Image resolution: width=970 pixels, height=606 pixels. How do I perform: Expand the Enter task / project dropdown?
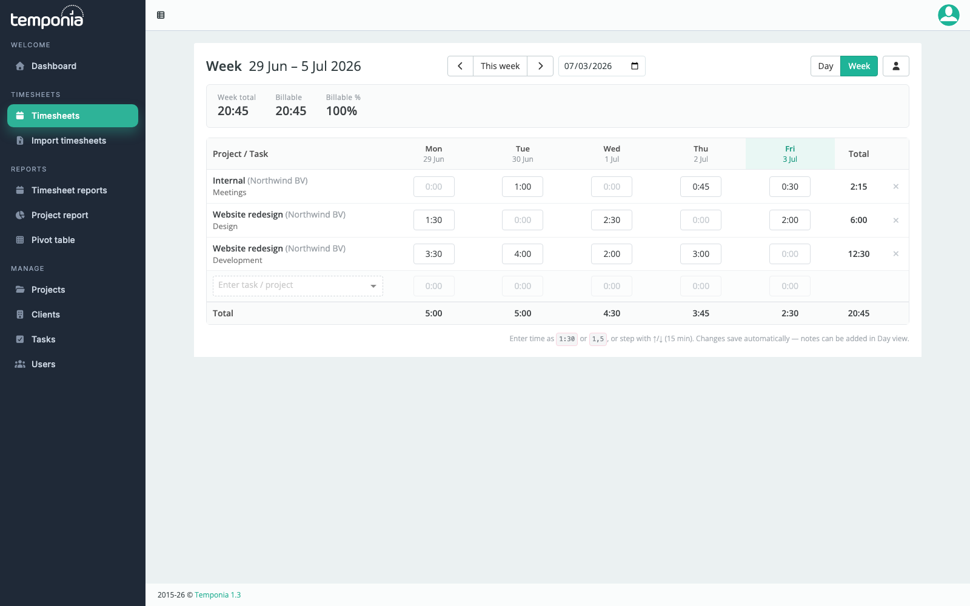coord(298,285)
